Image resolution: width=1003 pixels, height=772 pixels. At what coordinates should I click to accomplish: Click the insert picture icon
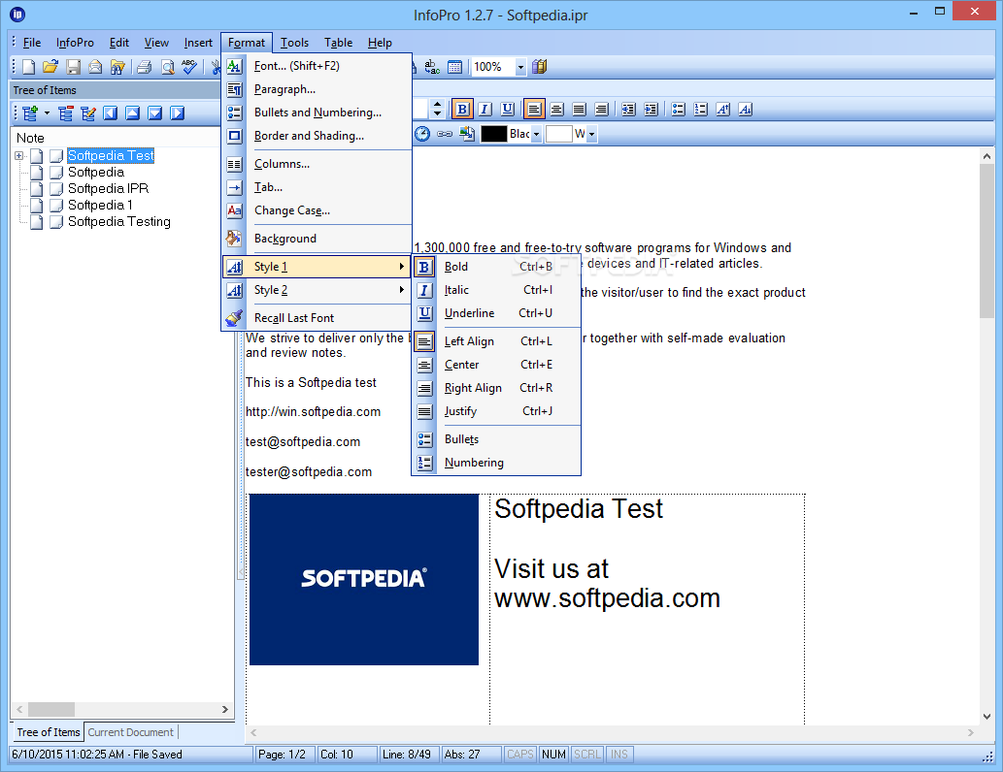[x=467, y=134]
